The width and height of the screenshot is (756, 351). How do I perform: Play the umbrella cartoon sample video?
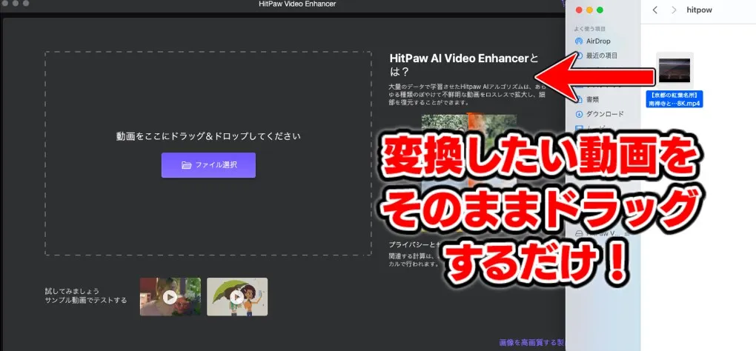237,297
